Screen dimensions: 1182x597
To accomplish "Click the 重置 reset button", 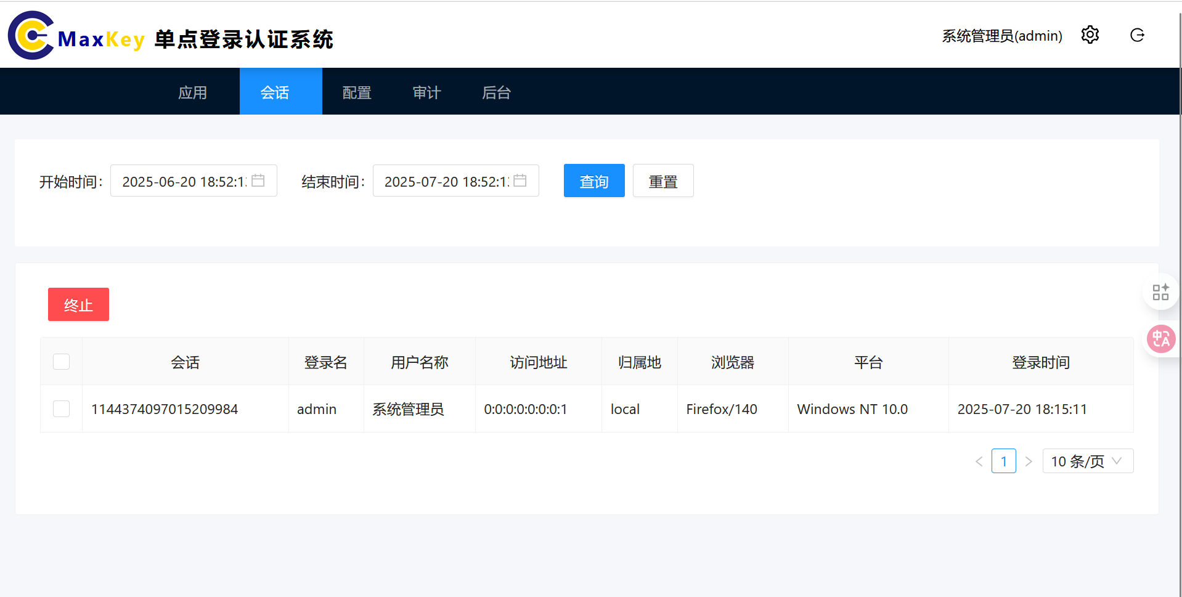I will [x=663, y=180].
